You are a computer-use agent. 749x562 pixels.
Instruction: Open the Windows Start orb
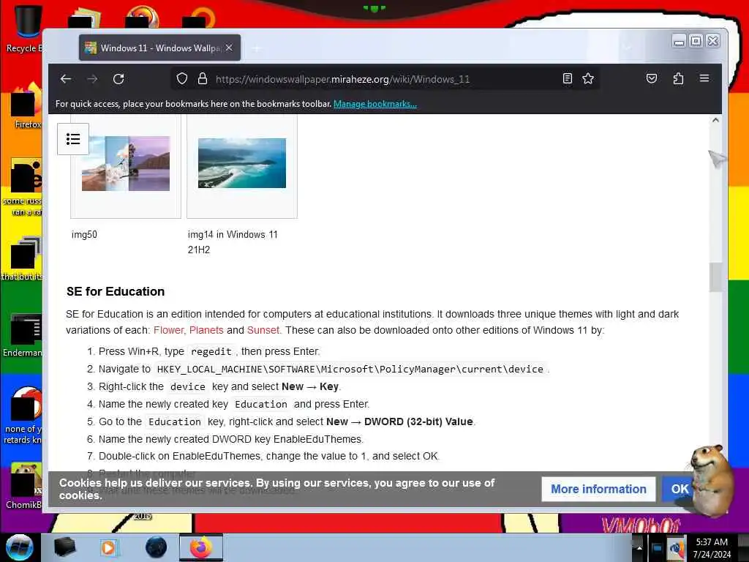[x=20, y=547]
